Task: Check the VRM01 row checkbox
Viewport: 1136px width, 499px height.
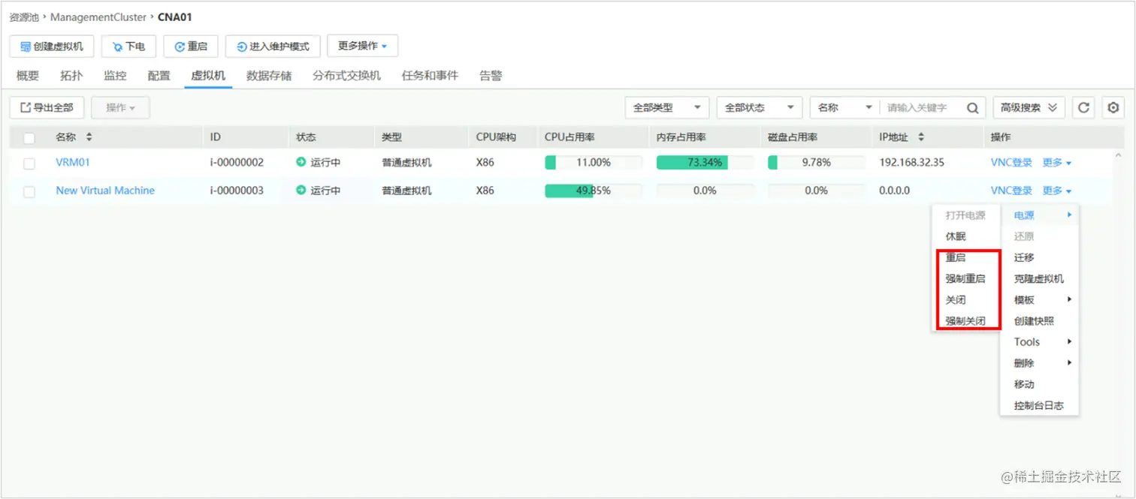Action: pos(29,163)
